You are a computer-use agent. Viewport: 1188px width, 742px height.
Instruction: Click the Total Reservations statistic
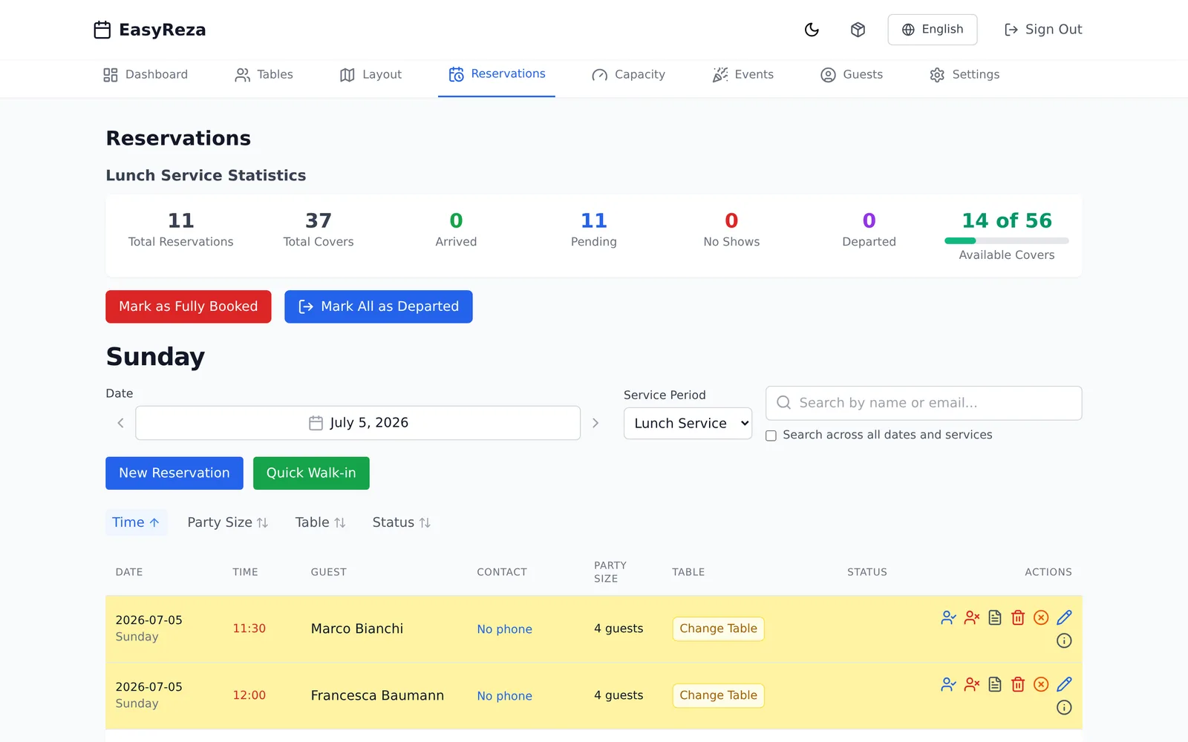pyautogui.click(x=181, y=229)
